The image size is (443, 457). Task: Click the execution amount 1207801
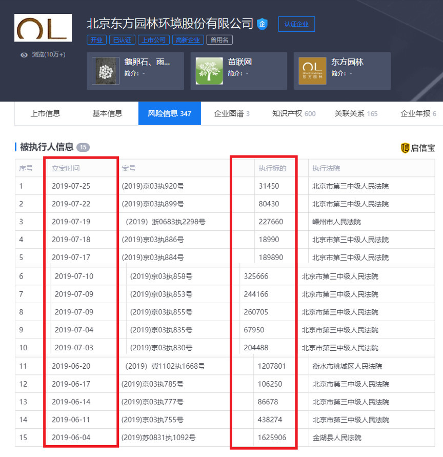coord(272,366)
